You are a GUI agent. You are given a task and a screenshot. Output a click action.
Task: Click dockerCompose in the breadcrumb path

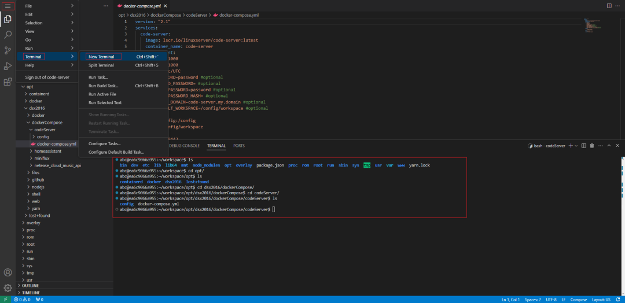coord(166,15)
